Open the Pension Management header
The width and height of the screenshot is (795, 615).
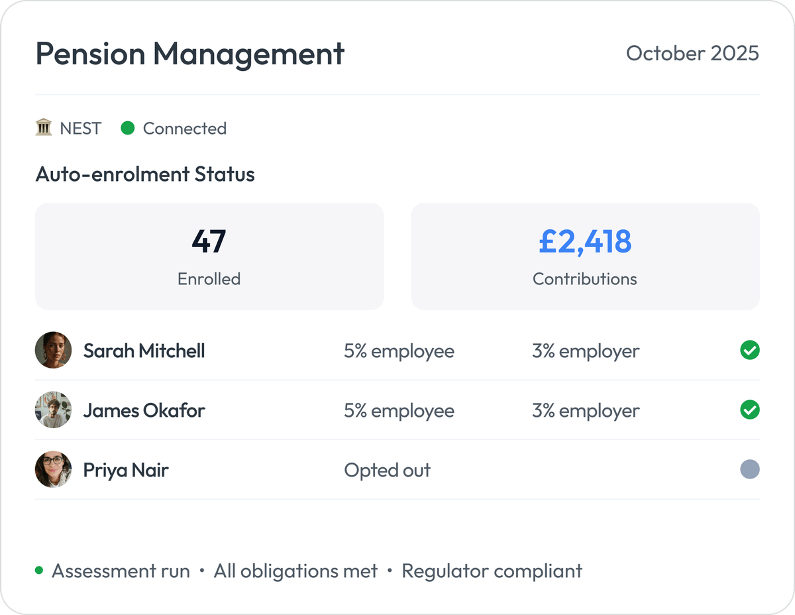[x=189, y=54]
